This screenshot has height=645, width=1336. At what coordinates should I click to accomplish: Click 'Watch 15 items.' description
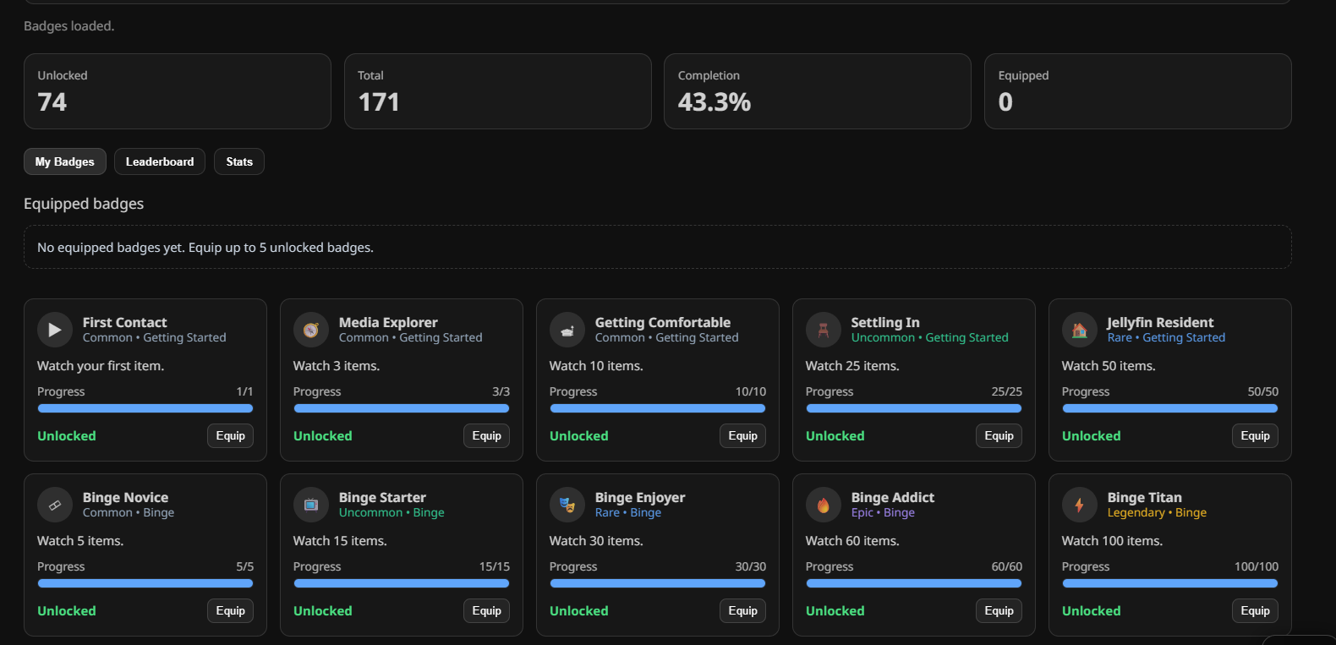click(x=340, y=541)
